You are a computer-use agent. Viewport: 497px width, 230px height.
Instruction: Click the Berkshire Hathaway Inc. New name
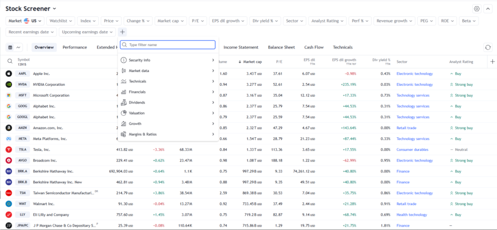pos(57,182)
